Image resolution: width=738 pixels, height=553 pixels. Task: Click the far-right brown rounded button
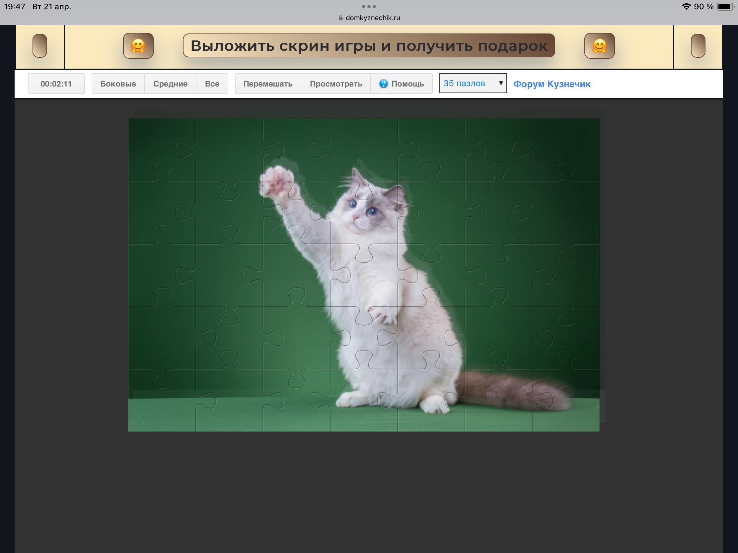tap(698, 46)
